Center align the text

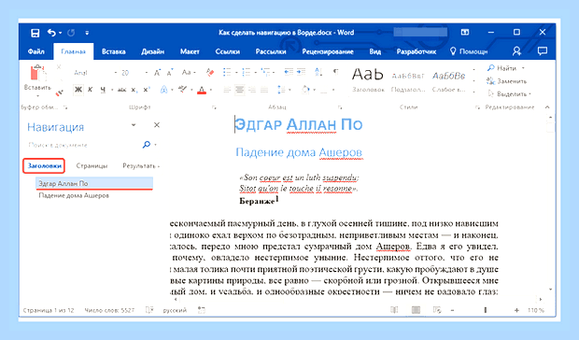pos(240,90)
